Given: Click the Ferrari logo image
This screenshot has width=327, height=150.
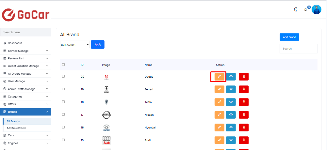Looking at the screenshot, I should pos(106,89).
